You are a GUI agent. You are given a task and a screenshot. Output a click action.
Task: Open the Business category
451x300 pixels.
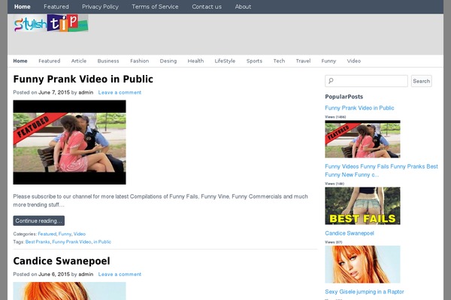coord(108,61)
